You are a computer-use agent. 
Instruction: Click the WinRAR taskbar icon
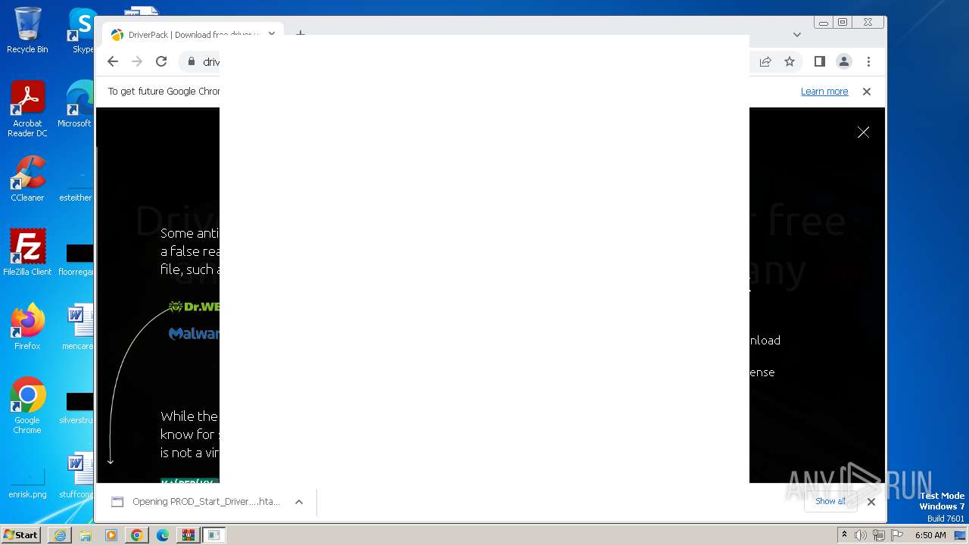tap(189, 535)
